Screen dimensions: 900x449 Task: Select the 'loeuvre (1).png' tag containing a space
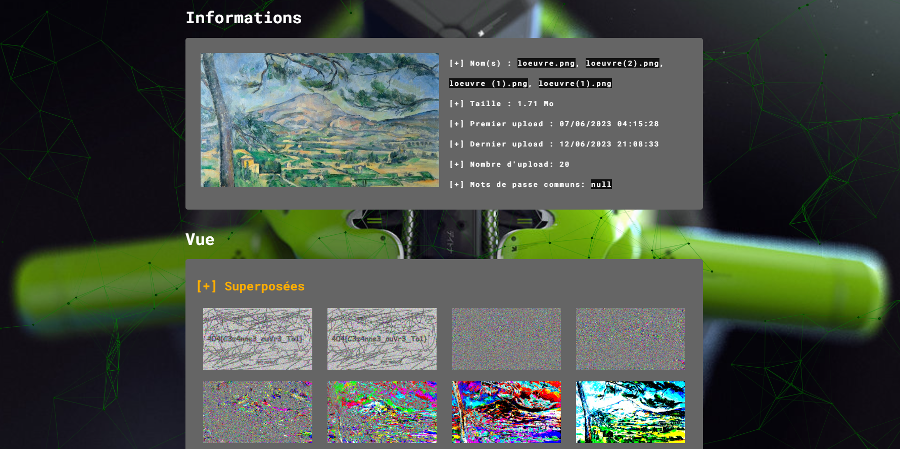click(x=489, y=83)
